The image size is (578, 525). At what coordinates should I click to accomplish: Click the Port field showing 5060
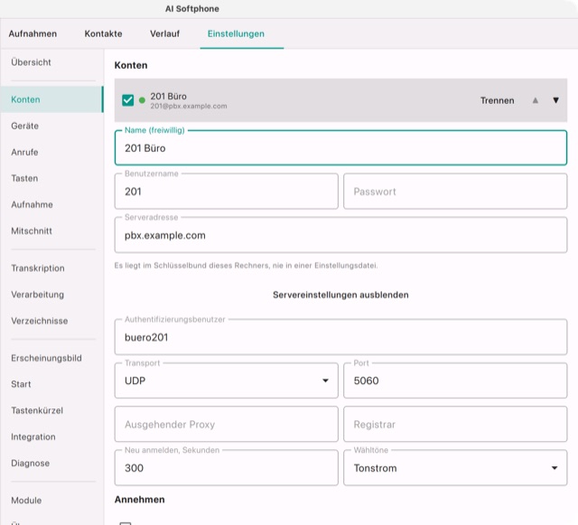pyautogui.click(x=455, y=380)
